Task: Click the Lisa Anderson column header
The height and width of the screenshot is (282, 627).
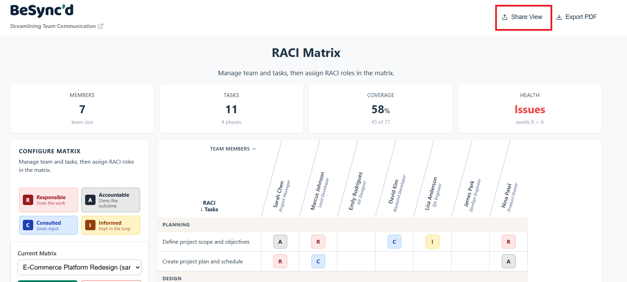Action: 433,193
